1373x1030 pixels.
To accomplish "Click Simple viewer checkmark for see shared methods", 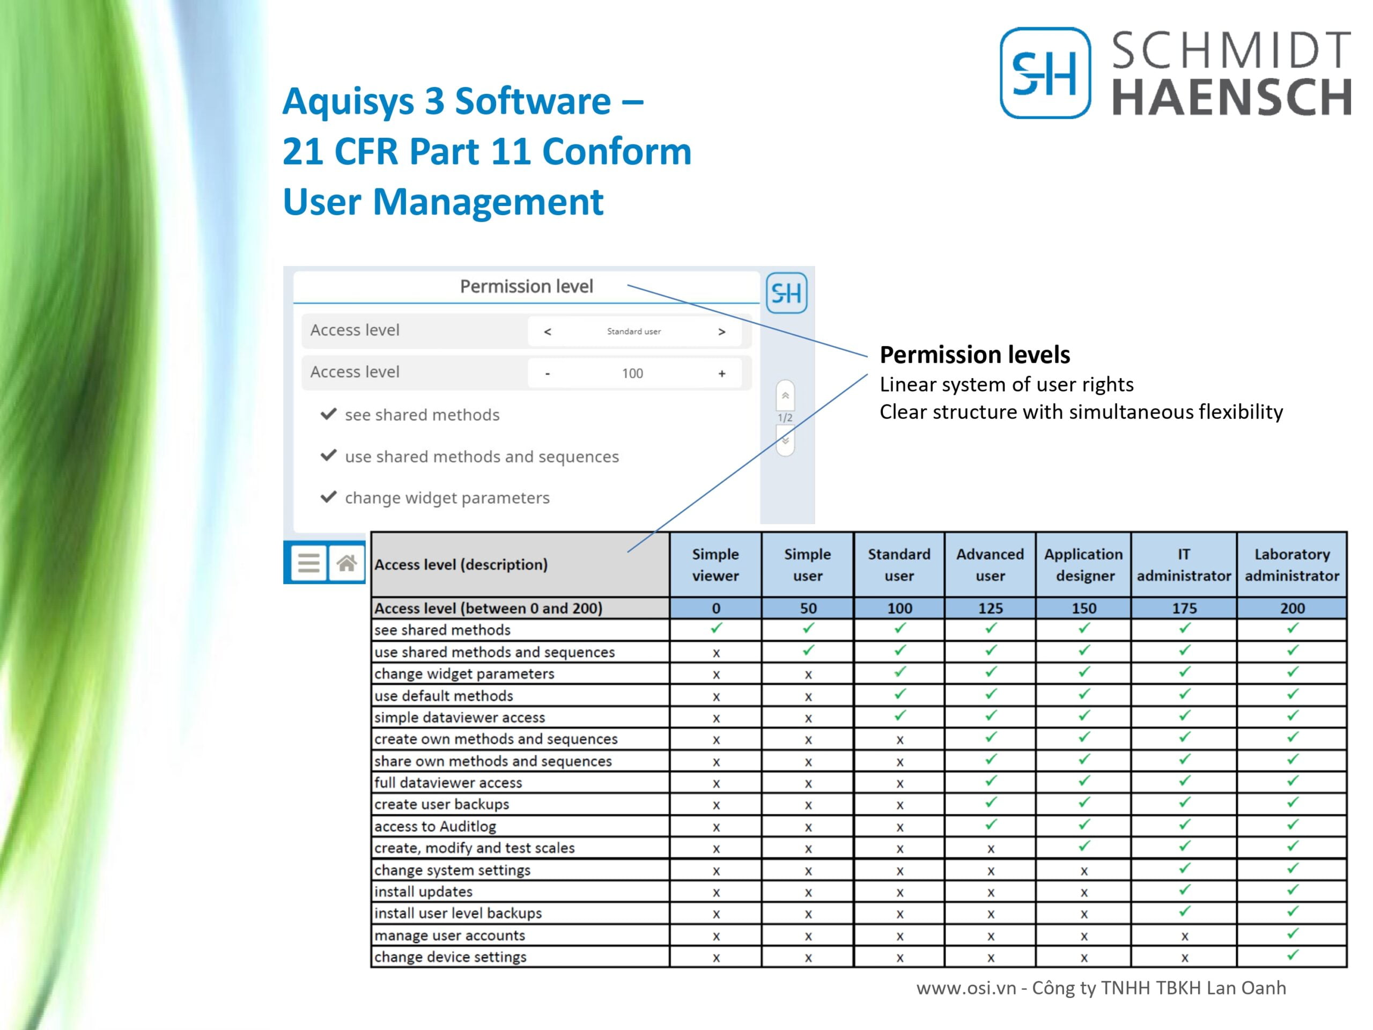I will click(x=717, y=628).
